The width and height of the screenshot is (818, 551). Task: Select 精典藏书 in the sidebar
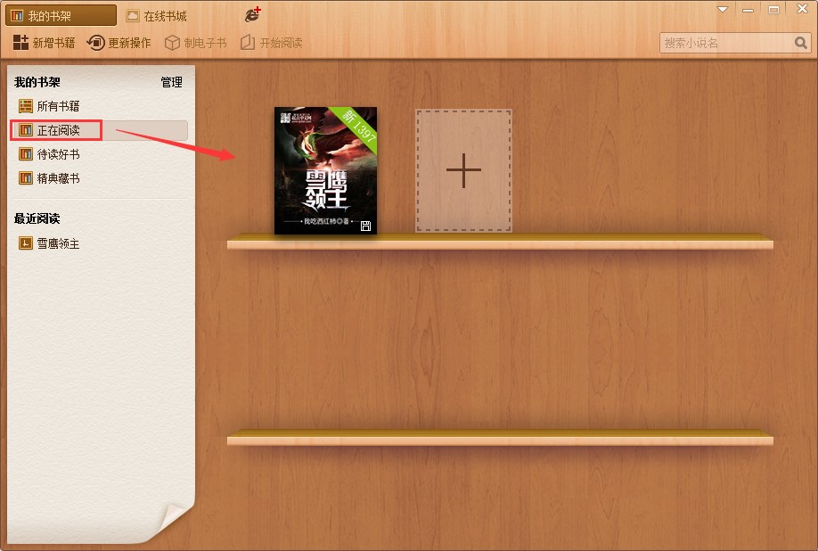(x=99, y=178)
